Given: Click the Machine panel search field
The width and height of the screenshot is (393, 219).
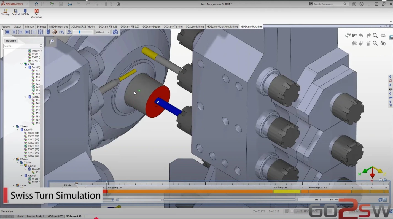Looking at the screenshot, I should pyautogui.click(x=21, y=46).
